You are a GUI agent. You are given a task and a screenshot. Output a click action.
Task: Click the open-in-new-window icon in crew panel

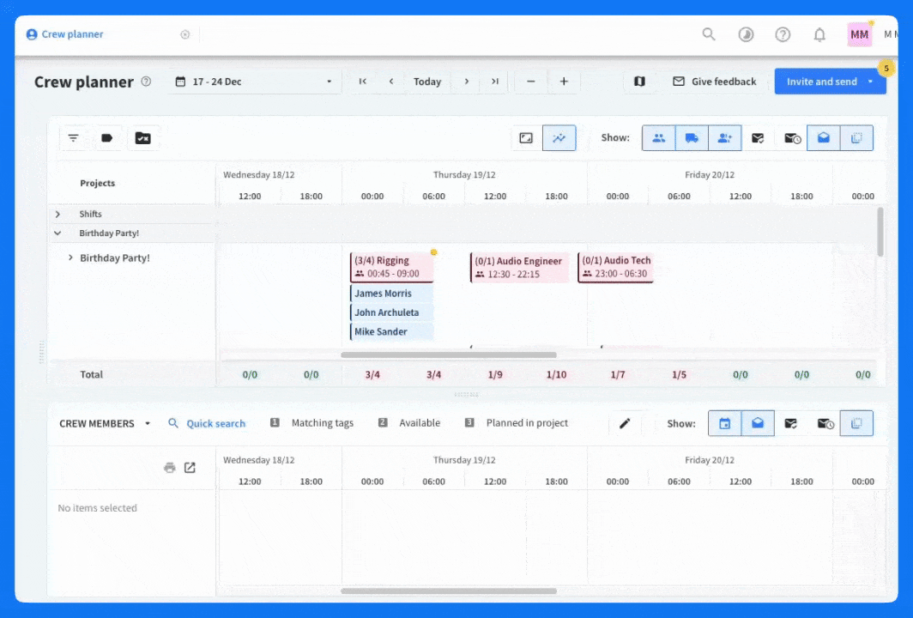190,467
